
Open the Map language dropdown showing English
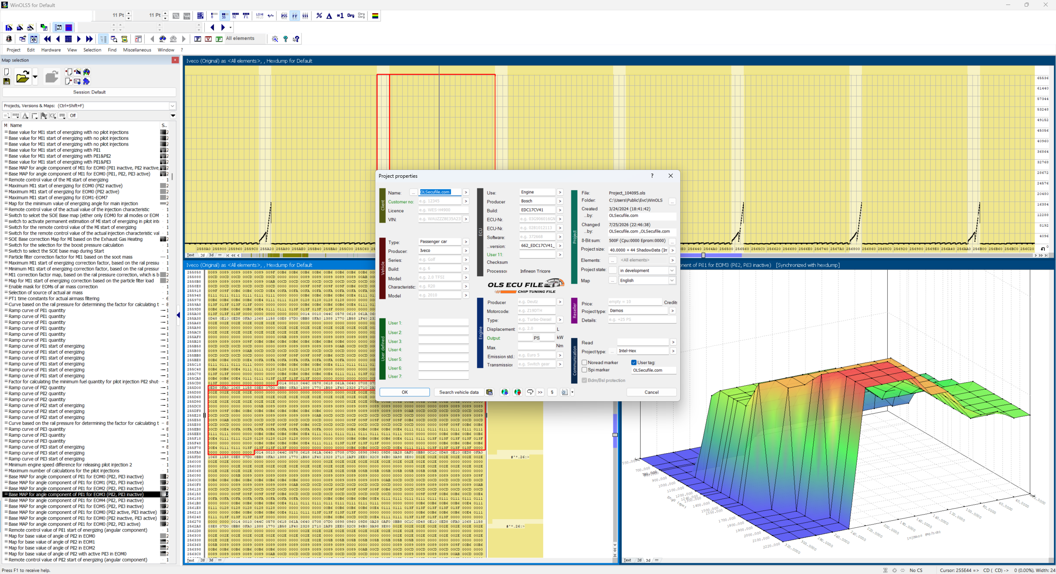[x=672, y=280]
